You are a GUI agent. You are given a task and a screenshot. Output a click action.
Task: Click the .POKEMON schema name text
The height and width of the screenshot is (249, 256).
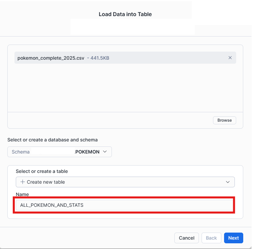click(x=87, y=152)
